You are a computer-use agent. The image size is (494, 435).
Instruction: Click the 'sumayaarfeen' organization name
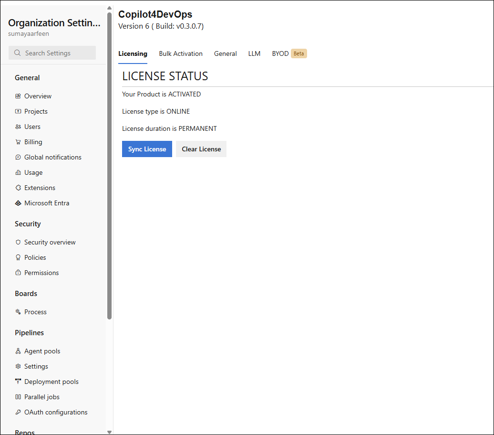(x=28, y=34)
